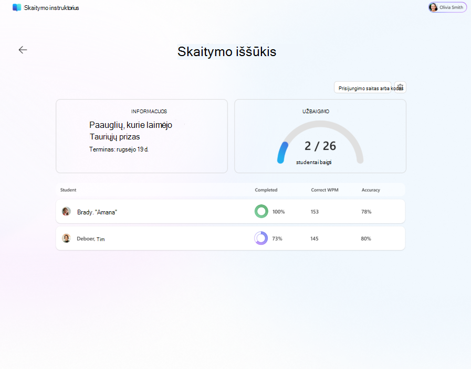The height and width of the screenshot is (369, 471).
Task: Click the 73% completed value
Action: pos(277,238)
